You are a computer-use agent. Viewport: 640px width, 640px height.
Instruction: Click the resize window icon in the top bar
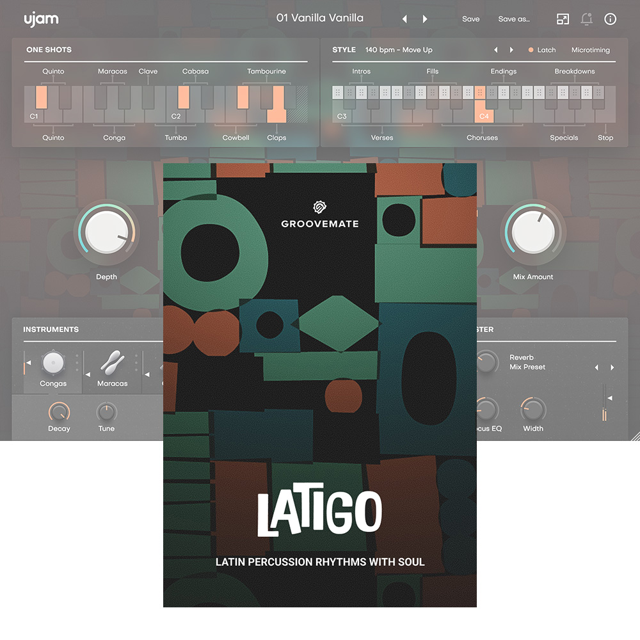(563, 19)
